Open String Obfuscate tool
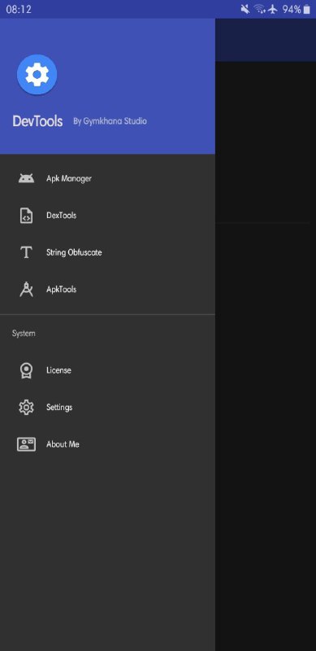This screenshot has width=316, height=651. click(x=107, y=252)
